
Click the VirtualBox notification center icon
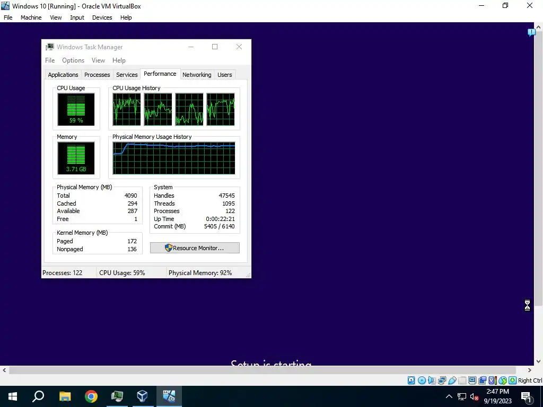pos(531,32)
